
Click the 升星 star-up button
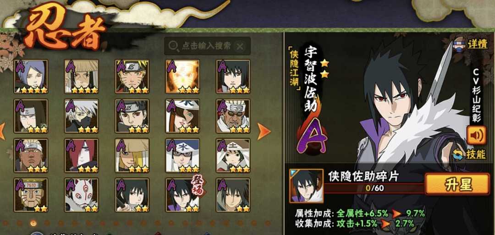click(x=457, y=184)
